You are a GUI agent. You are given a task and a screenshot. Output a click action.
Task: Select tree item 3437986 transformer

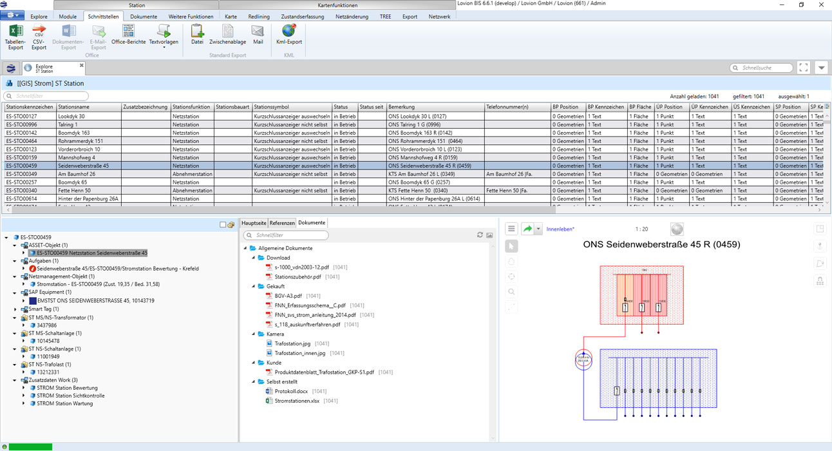click(x=48, y=325)
